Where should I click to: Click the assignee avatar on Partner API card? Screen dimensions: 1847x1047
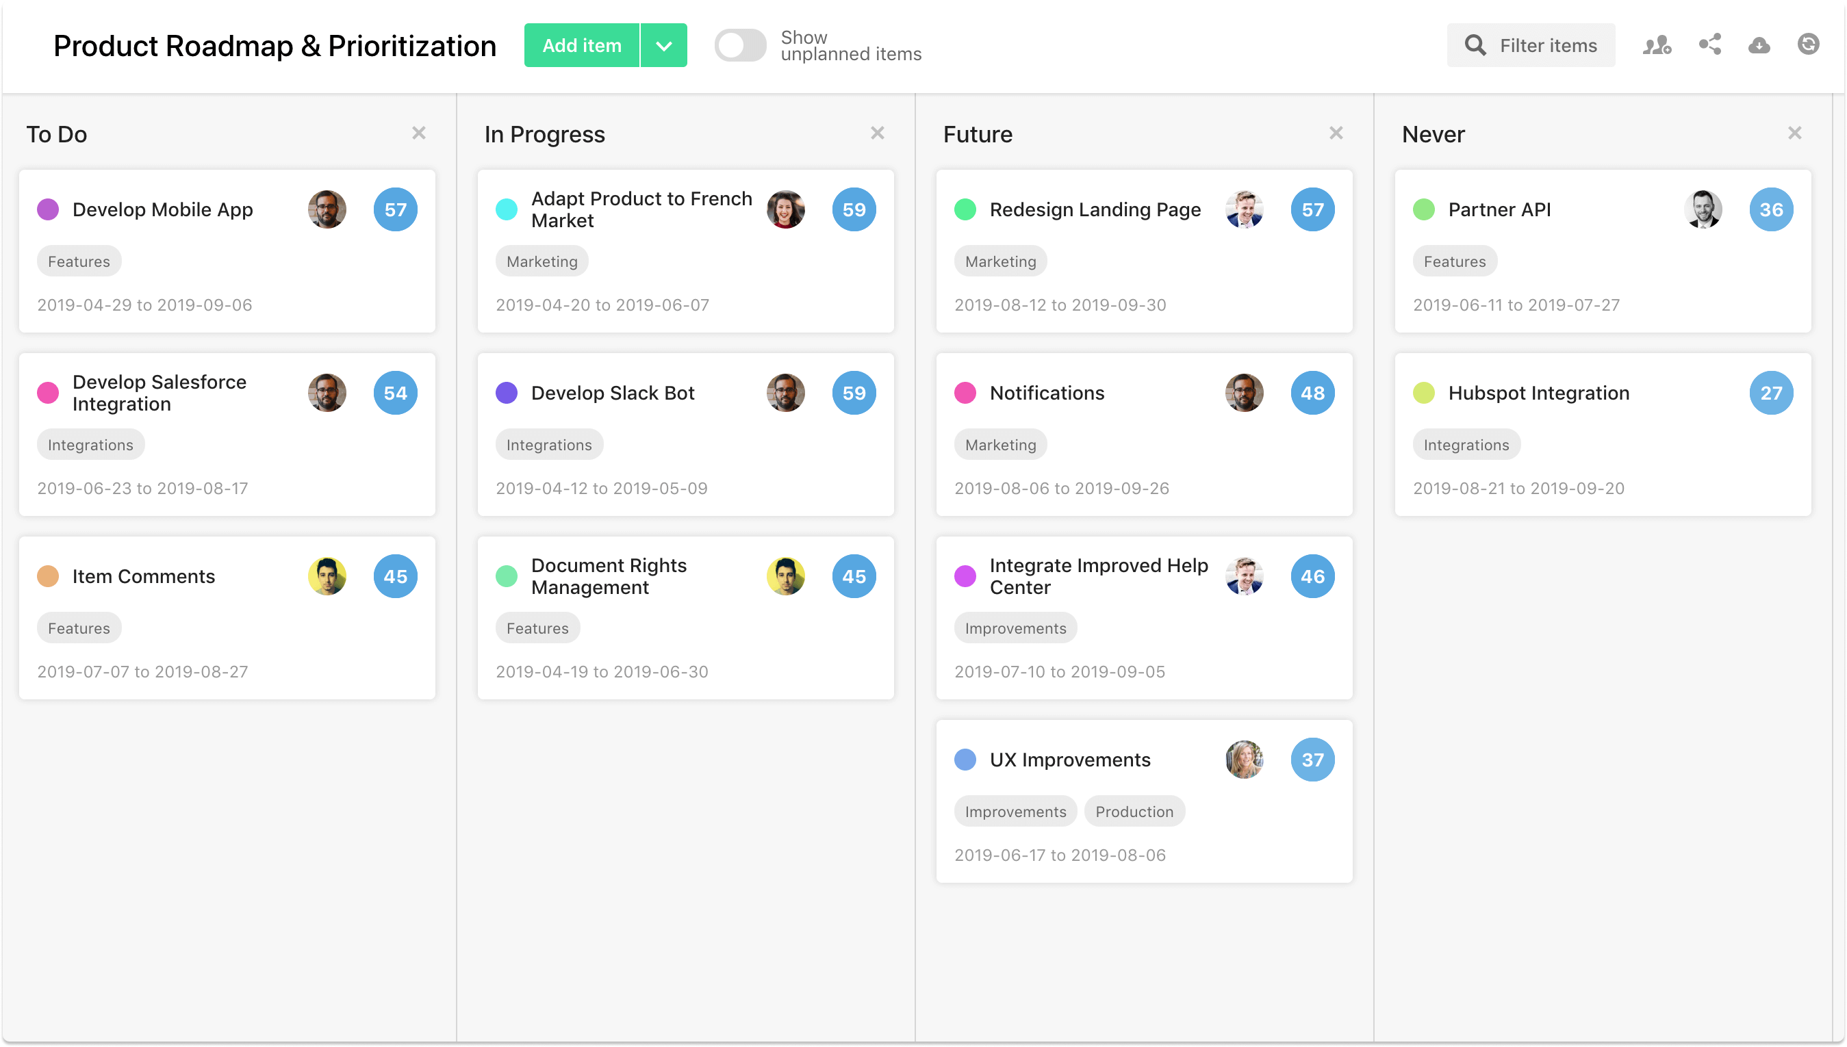click(x=1704, y=209)
